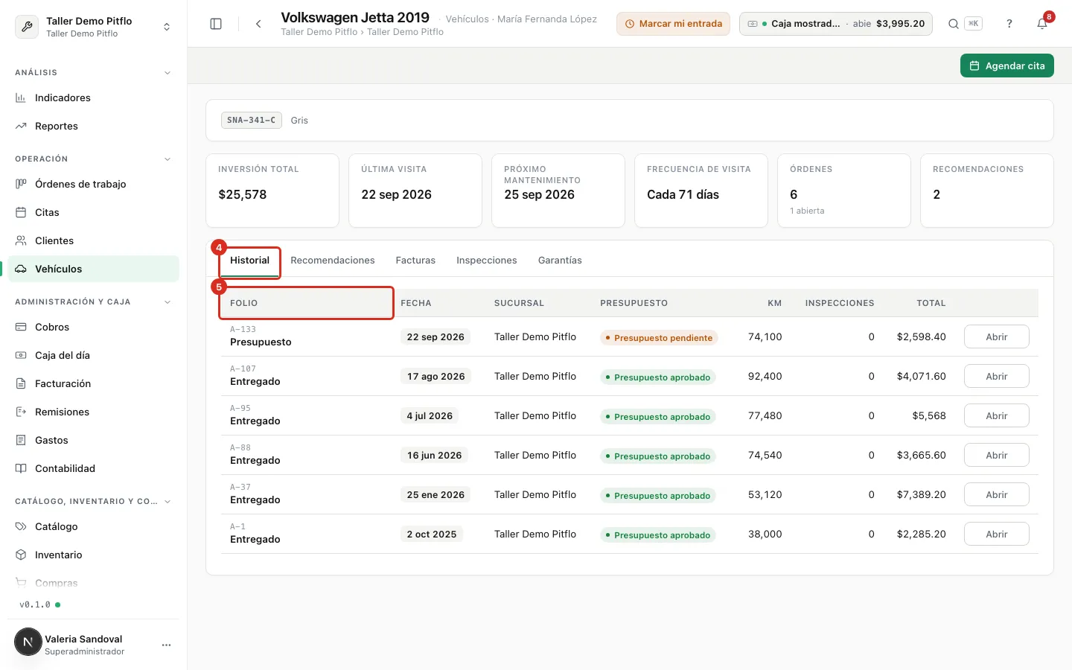
Task: Click the Remisiones icon
Action: [x=21, y=412]
